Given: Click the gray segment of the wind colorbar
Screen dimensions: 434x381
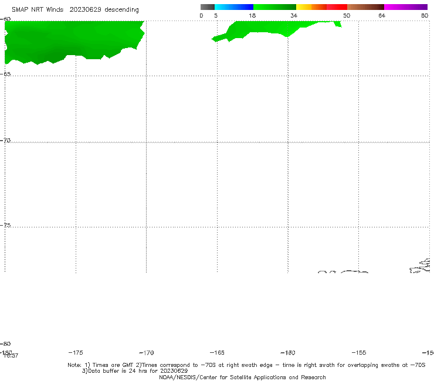Looking at the screenshot, I should click(x=207, y=7).
